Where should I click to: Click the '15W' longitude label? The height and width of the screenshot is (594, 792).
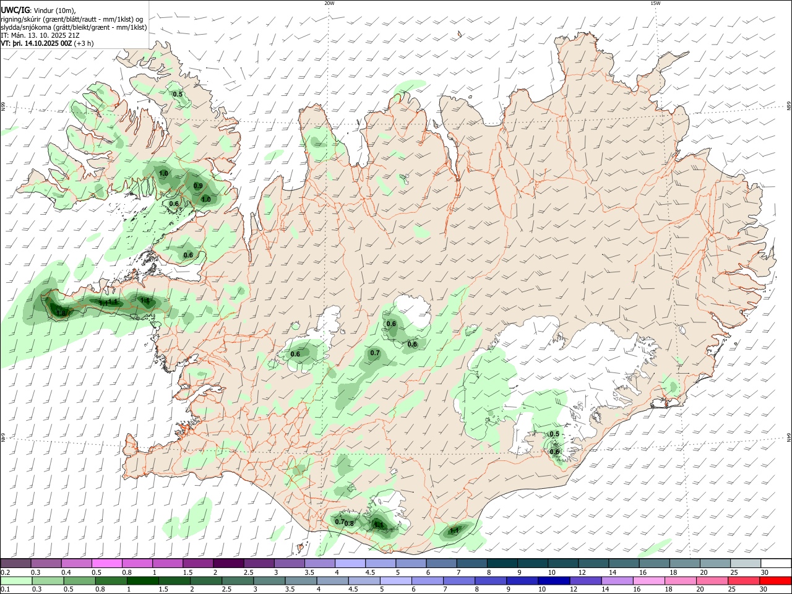coord(655,3)
